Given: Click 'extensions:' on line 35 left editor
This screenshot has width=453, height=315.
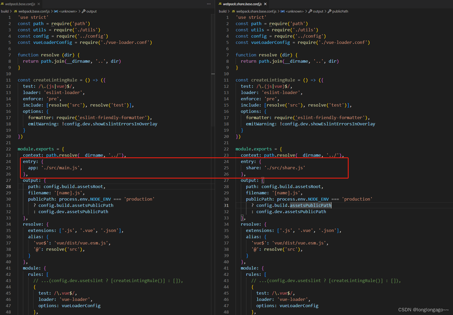Looking at the screenshot, I should pyautogui.click(x=42, y=230).
